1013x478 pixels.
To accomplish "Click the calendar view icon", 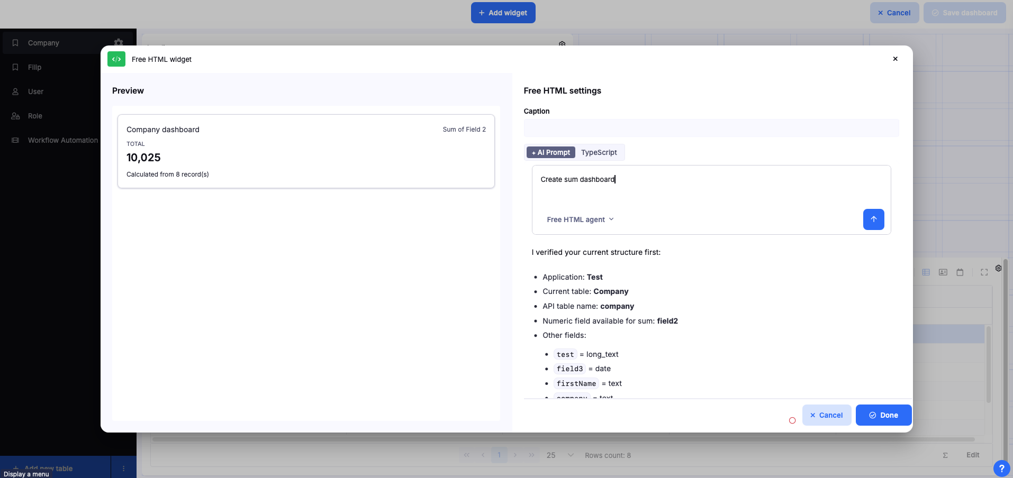I will pos(960,272).
